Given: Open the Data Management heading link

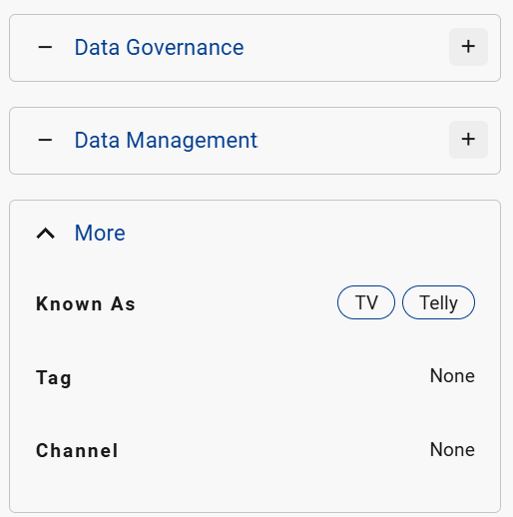Looking at the screenshot, I should coord(166,140).
